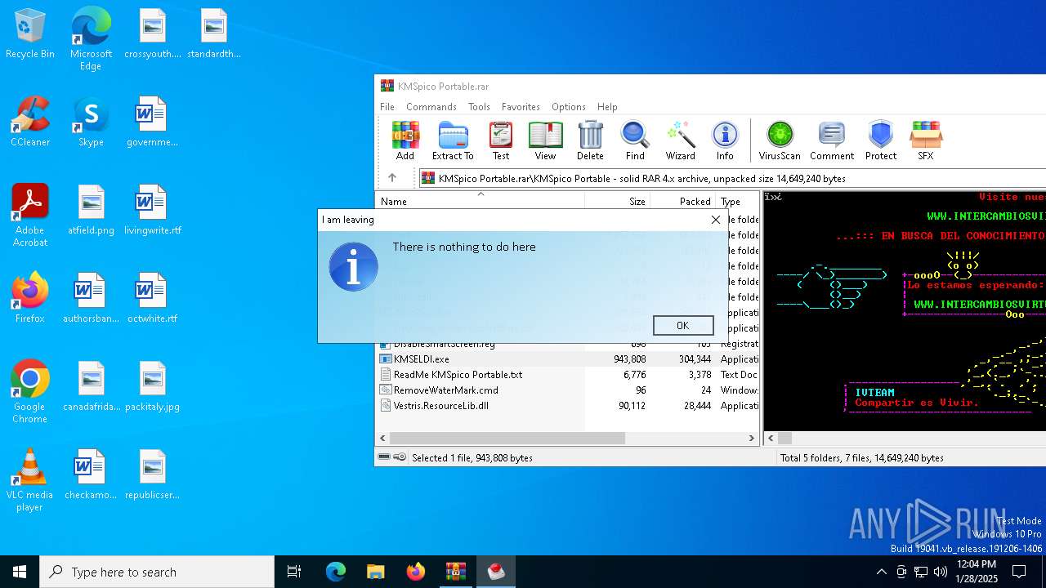Click the SFX toolbar icon
This screenshot has height=588, width=1046.
click(x=925, y=140)
